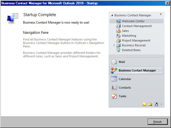Minimize the navigation pane with chevron
This screenshot has width=171, height=128.
tap(161, 14)
